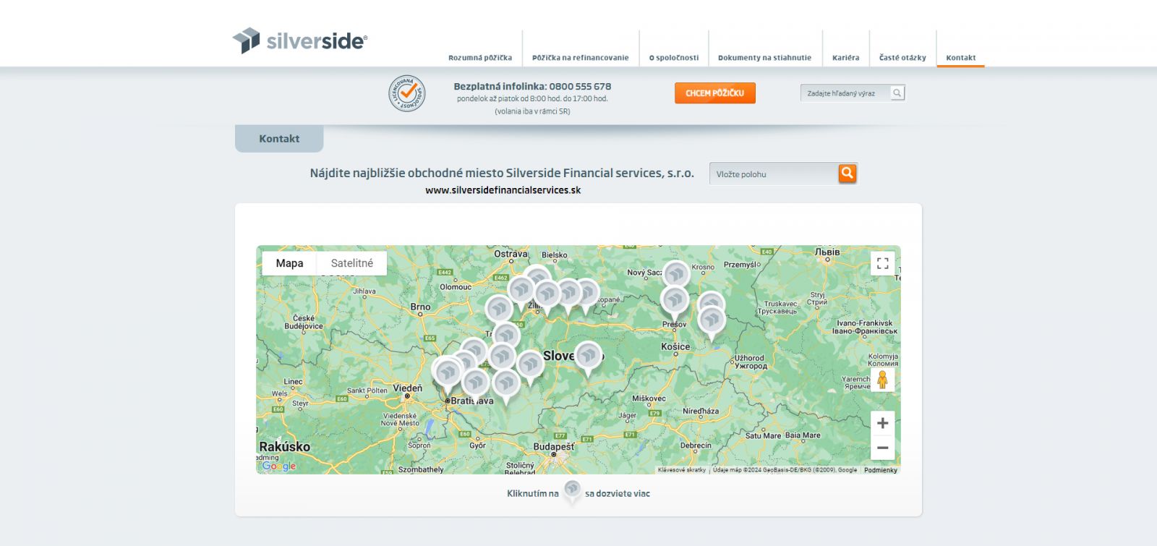Image resolution: width=1157 pixels, height=546 pixels.
Task: Click the licensed company badge icon
Action: (x=407, y=94)
